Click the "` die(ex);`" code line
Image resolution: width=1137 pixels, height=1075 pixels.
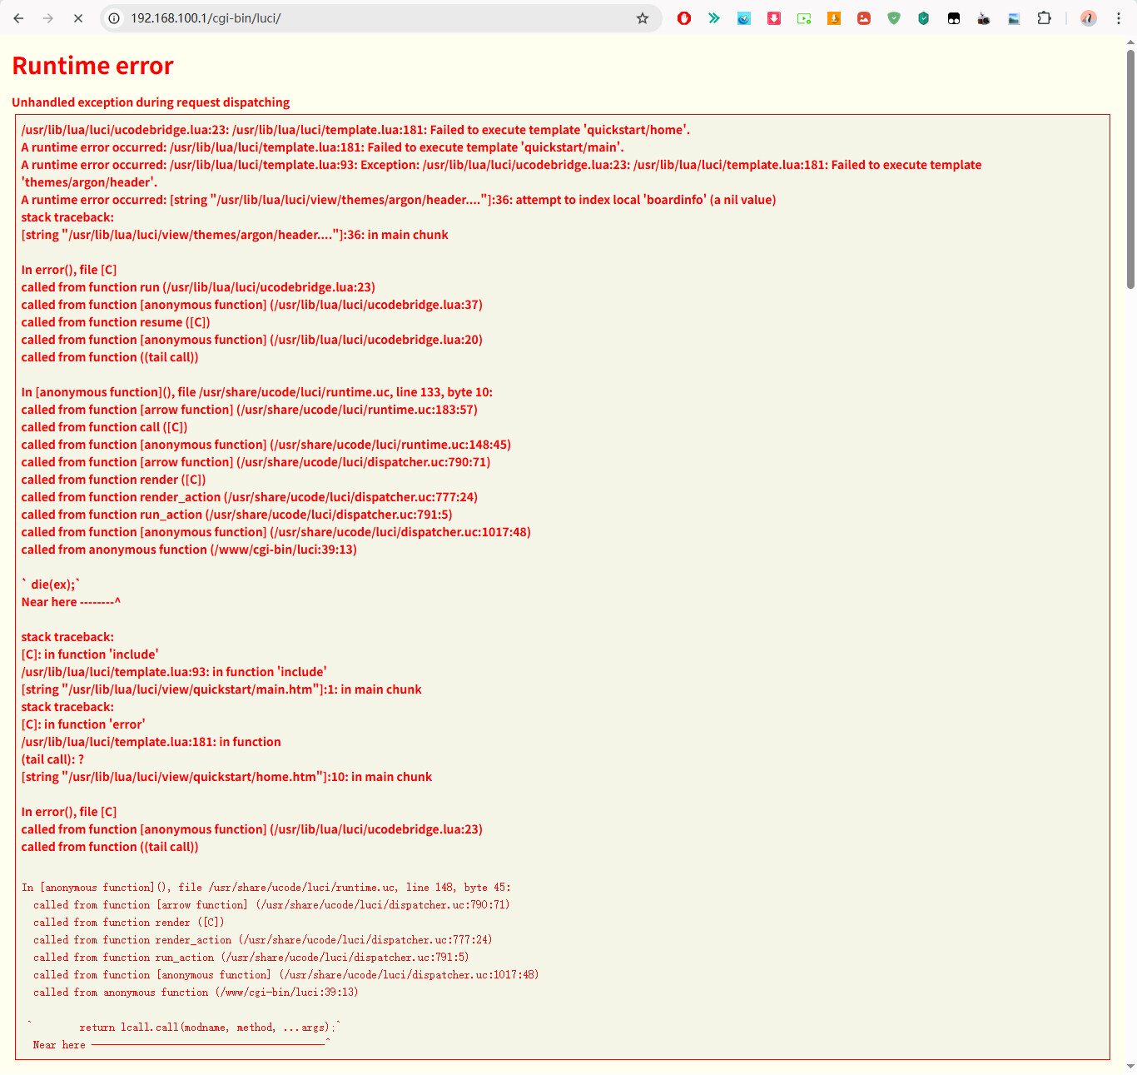pos(51,585)
